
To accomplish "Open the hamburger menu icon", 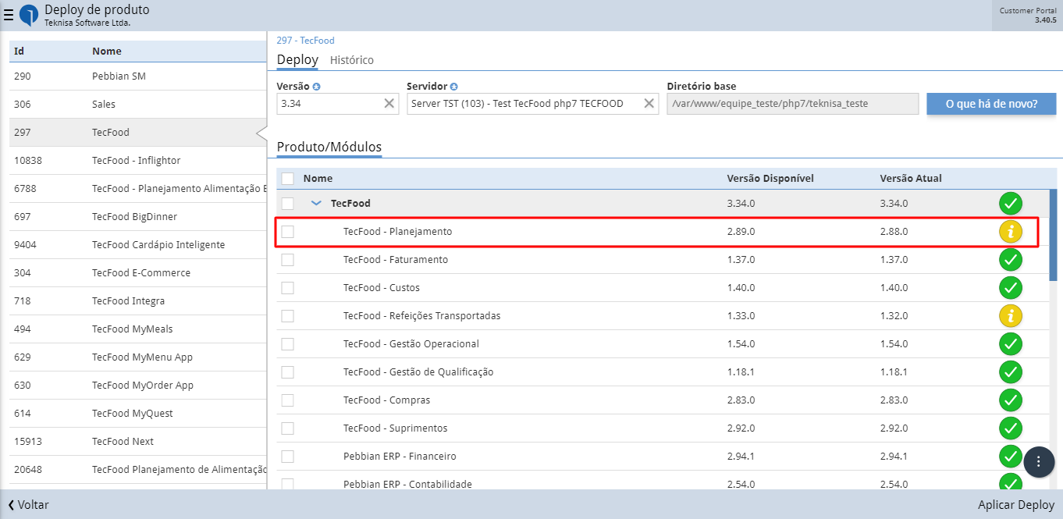I will point(9,15).
